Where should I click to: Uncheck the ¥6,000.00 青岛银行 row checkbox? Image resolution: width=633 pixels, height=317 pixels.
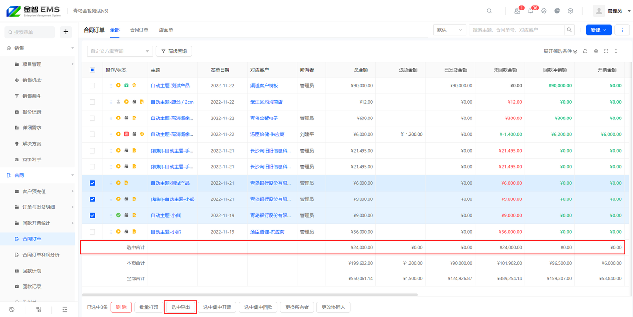(92, 183)
